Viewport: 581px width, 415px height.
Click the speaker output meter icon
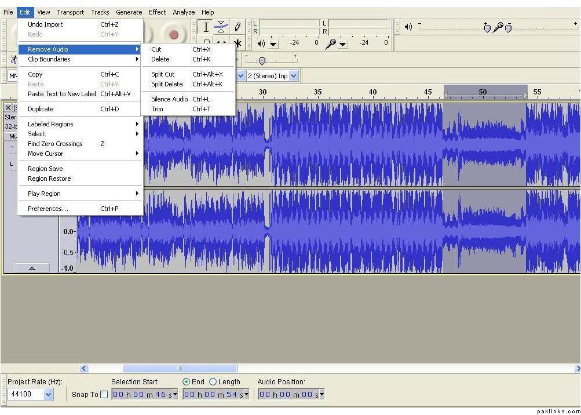point(261,43)
